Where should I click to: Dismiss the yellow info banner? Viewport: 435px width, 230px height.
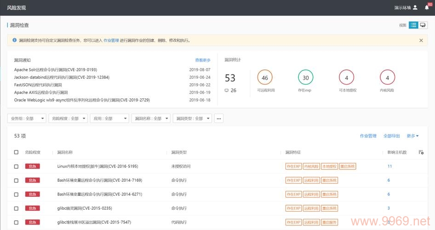tap(421, 40)
